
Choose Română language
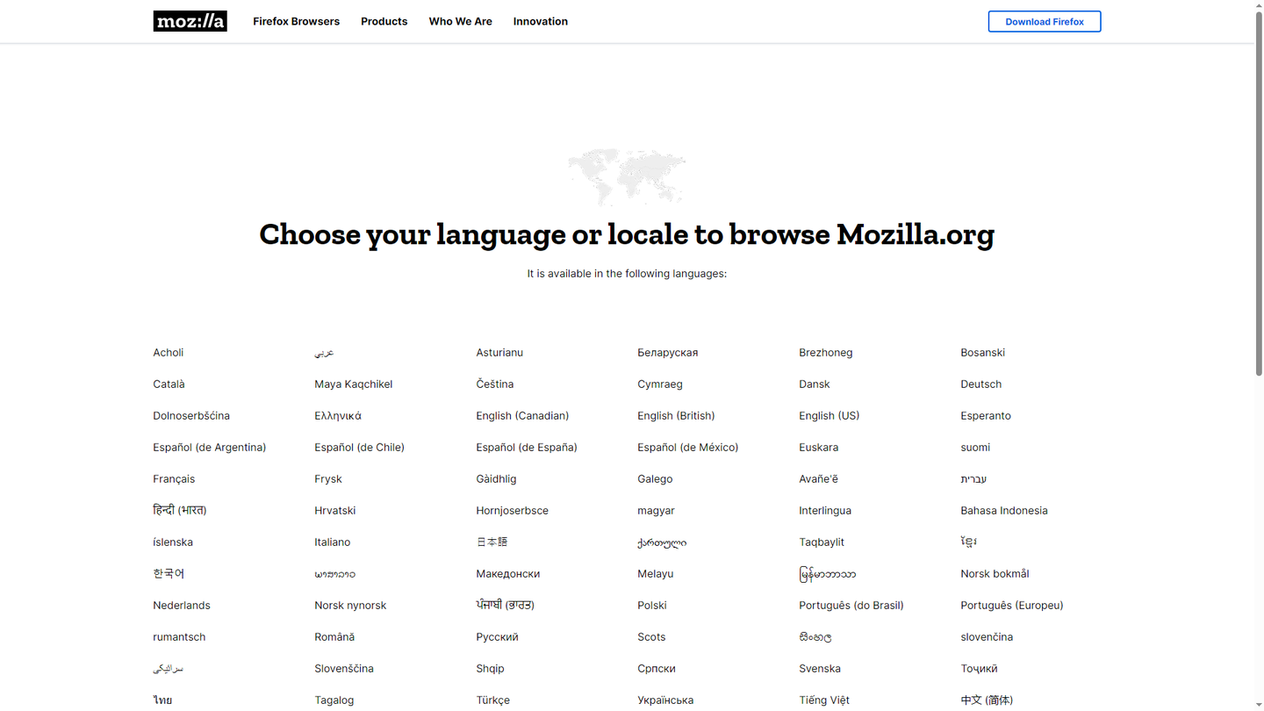334,636
